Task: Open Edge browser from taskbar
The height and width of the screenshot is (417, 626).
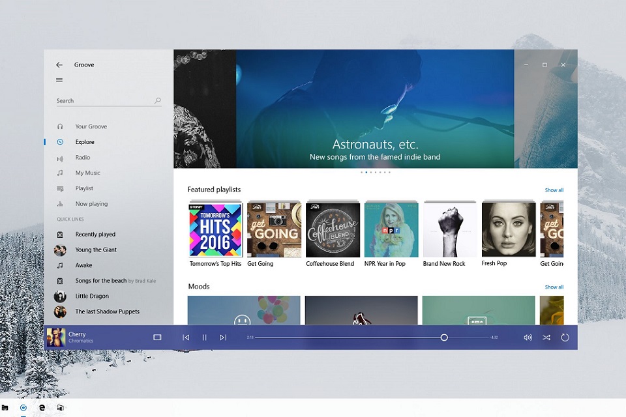Action: pyautogui.click(x=42, y=408)
